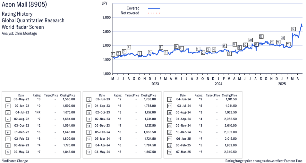The image size is (306, 163).
Task: Click the 3,000 y-axis value
Action: [106, 18]
